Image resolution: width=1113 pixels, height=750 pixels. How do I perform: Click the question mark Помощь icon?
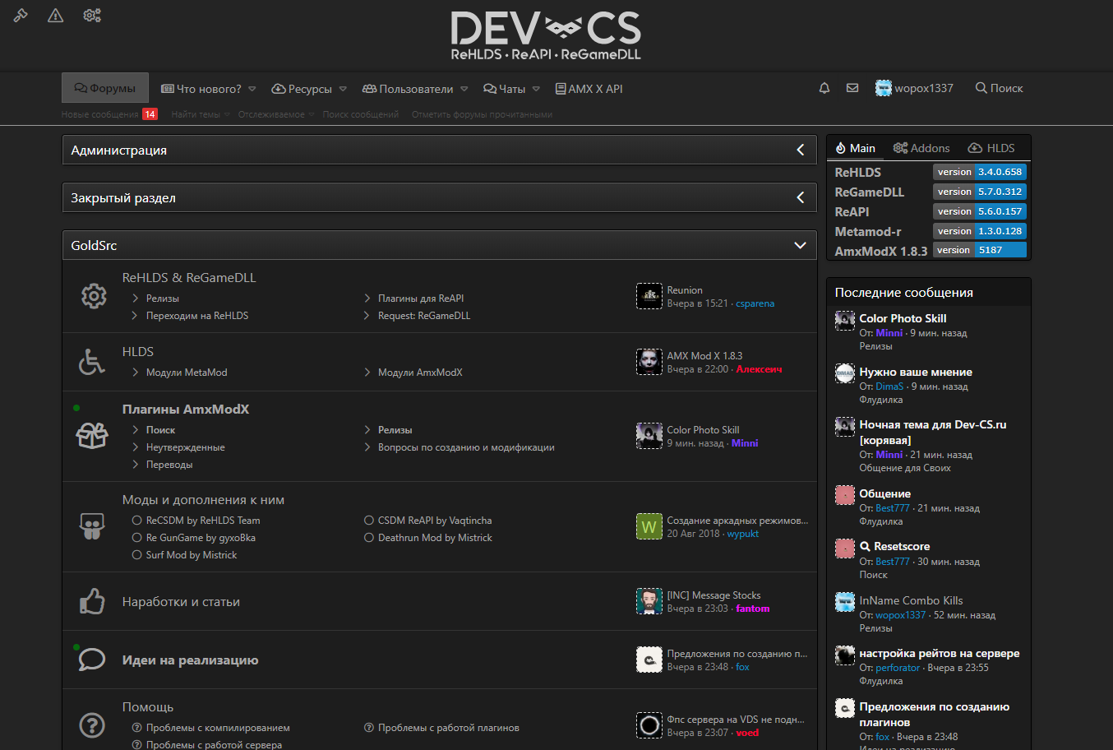pos(92,725)
